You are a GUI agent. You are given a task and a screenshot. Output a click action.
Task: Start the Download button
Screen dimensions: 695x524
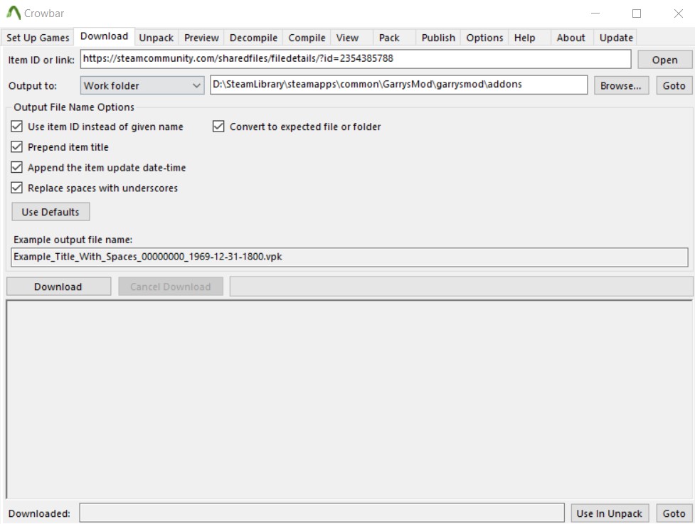(58, 287)
